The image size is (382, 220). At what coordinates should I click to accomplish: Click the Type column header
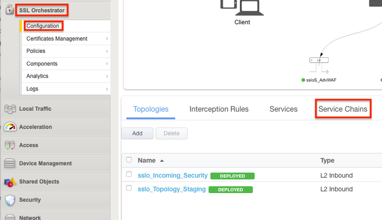[327, 161]
